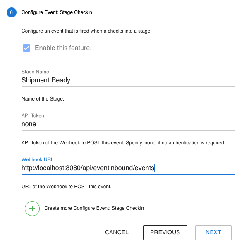
Task: Proceed with the NEXT button
Action: (x=213, y=232)
